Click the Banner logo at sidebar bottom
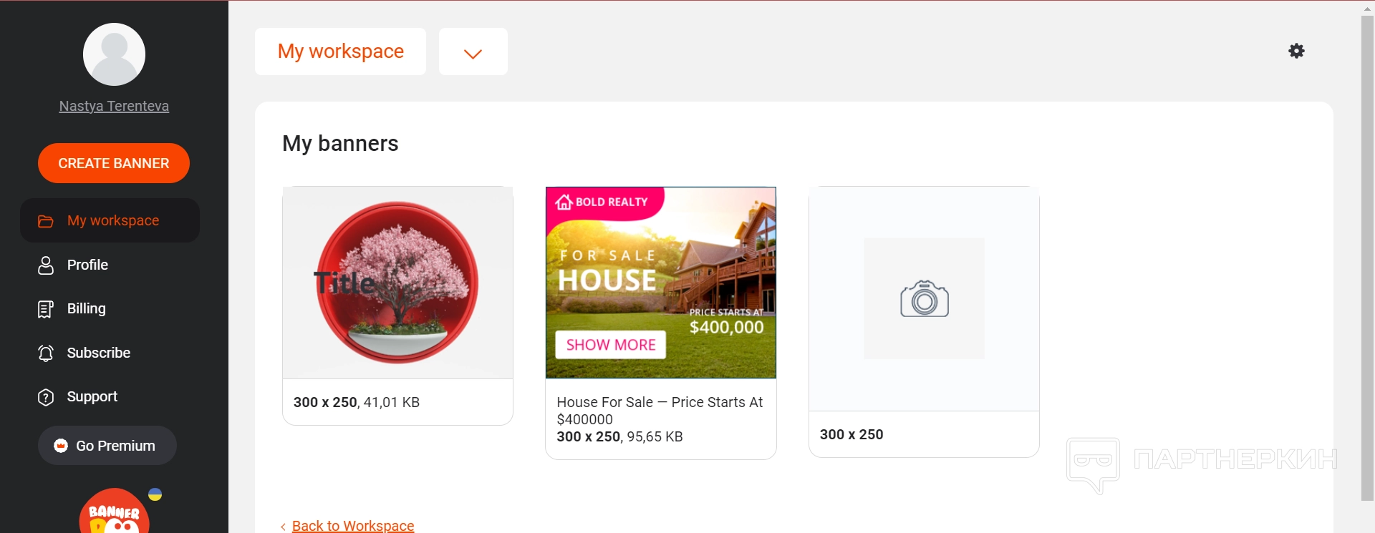The height and width of the screenshot is (533, 1375). [x=115, y=513]
